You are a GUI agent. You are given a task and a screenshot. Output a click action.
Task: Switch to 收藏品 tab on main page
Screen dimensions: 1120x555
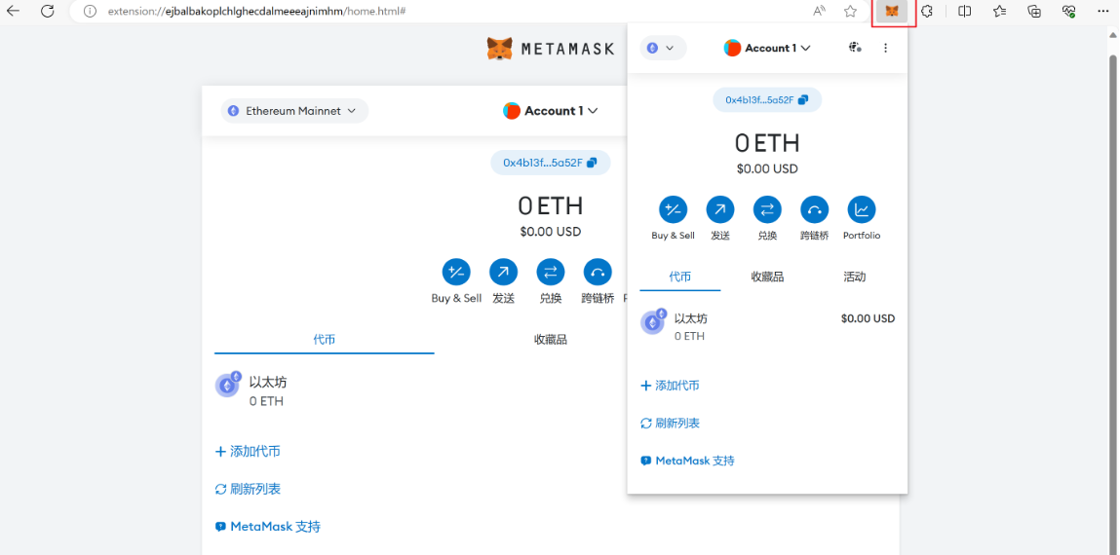pyautogui.click(x=551, y=340)
